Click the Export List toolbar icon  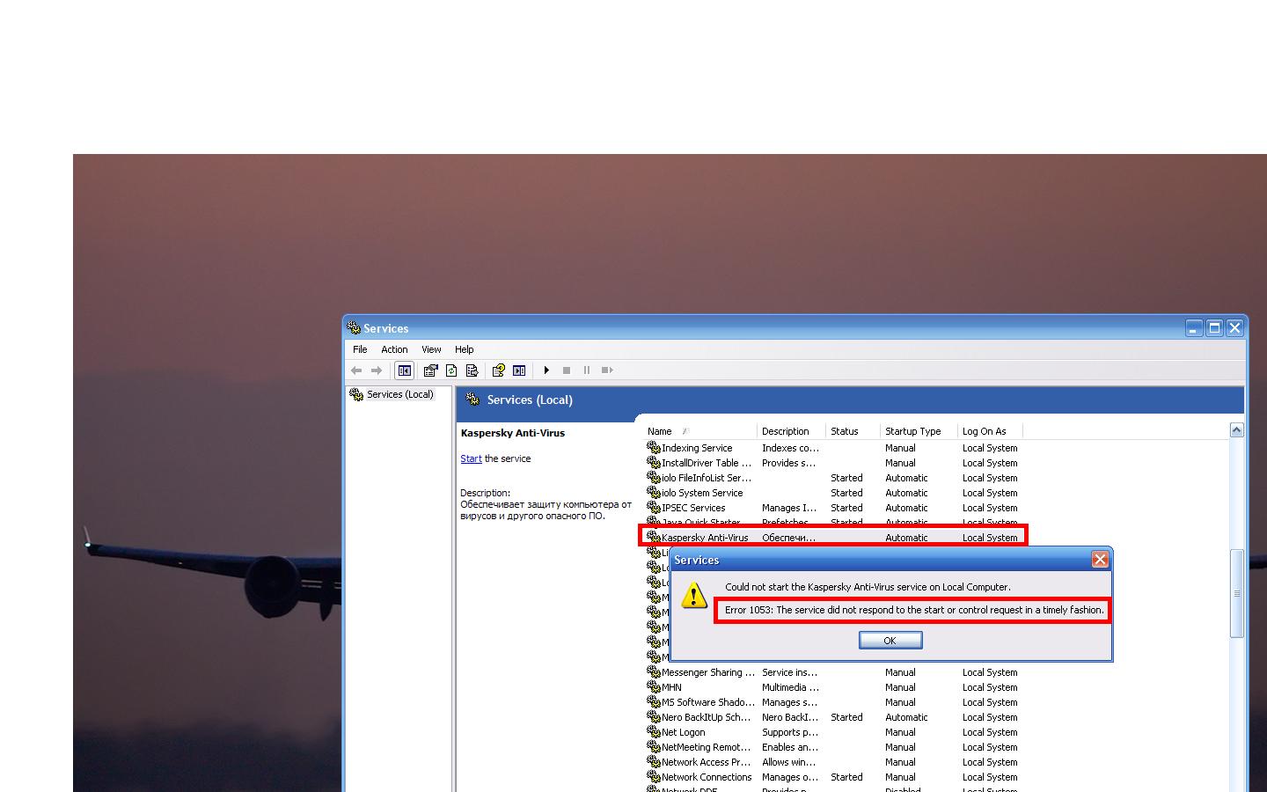(472, 370)
